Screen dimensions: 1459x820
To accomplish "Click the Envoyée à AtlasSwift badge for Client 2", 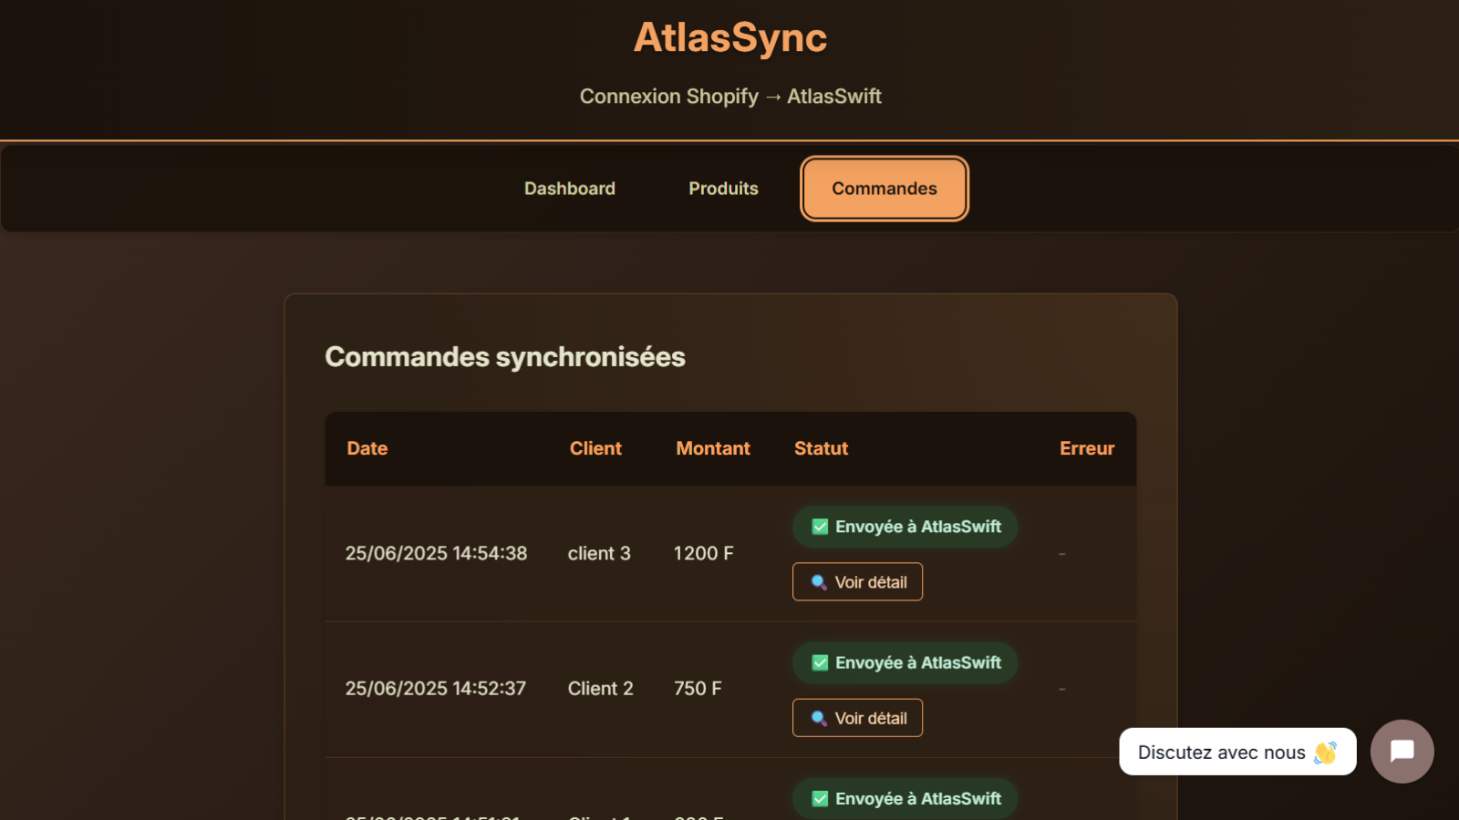I will point(904,662).
